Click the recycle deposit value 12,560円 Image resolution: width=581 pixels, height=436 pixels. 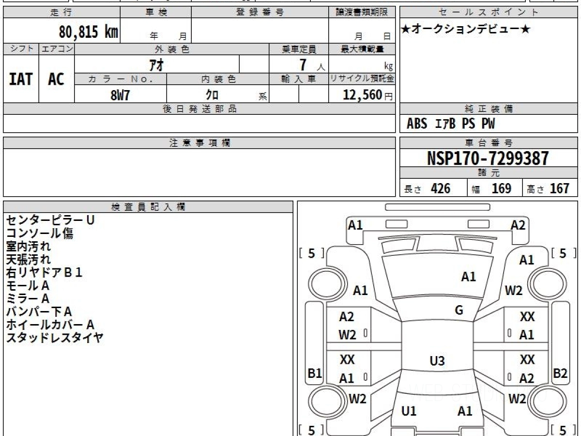[368, 94]
